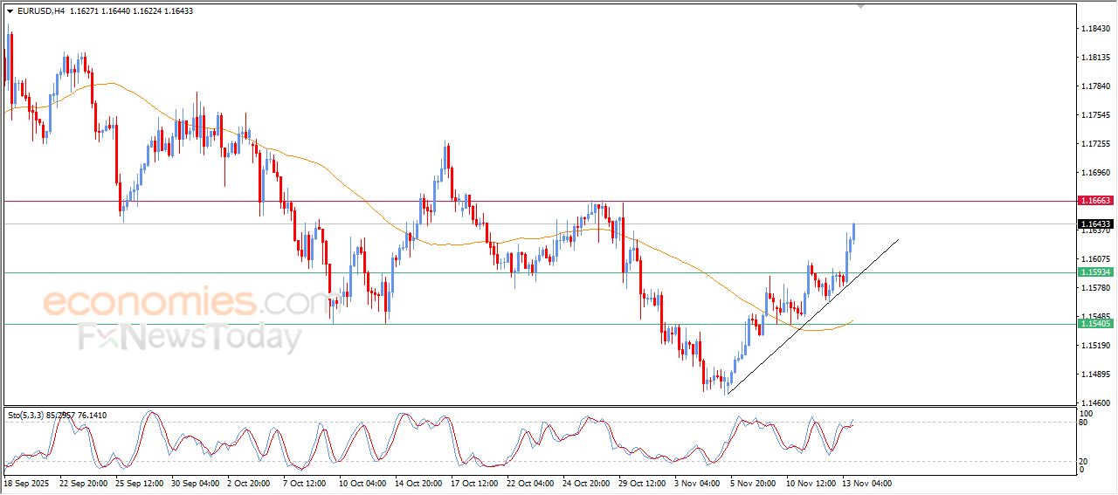
Task: Select the green 1.15934 price level tag
Action: 1095,272
